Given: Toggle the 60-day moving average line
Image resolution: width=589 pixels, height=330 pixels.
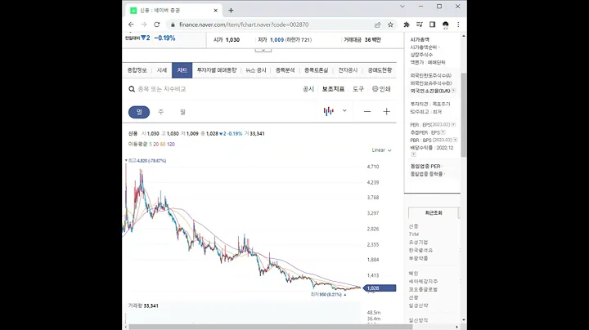Looking at the screenshot, I should click(x=163, y=145).
